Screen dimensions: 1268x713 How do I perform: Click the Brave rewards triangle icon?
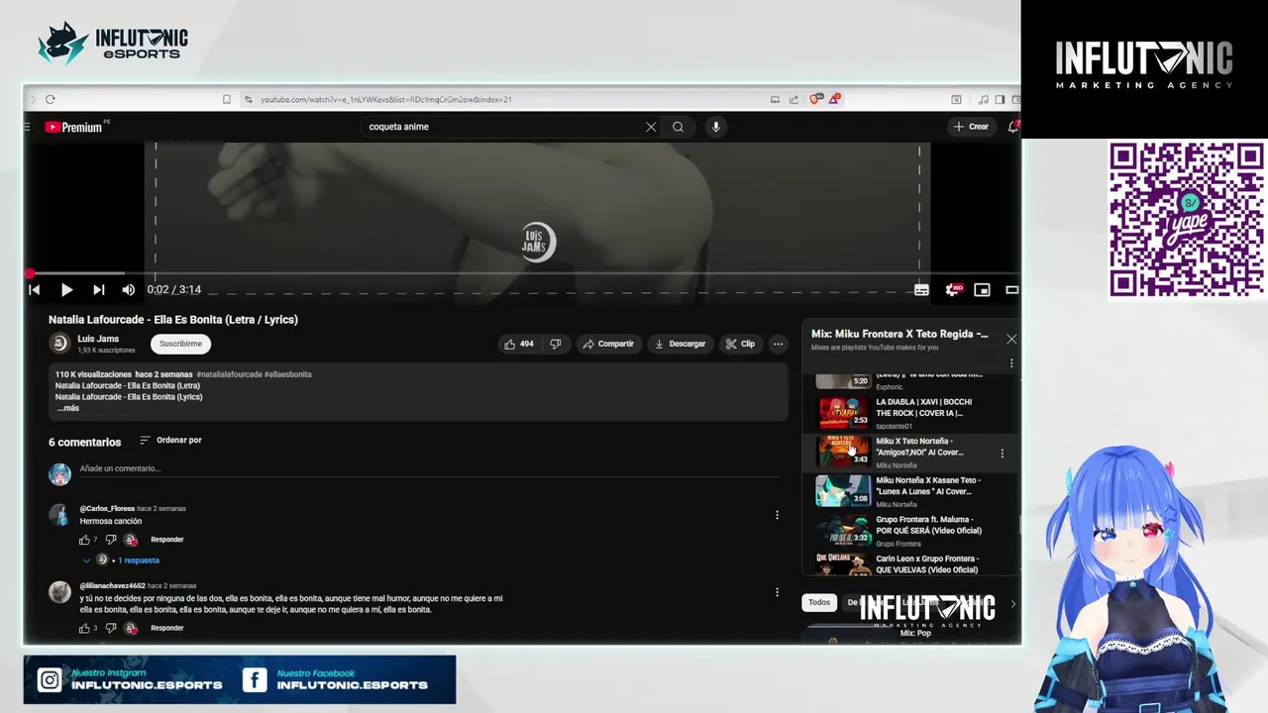[835, 99]
